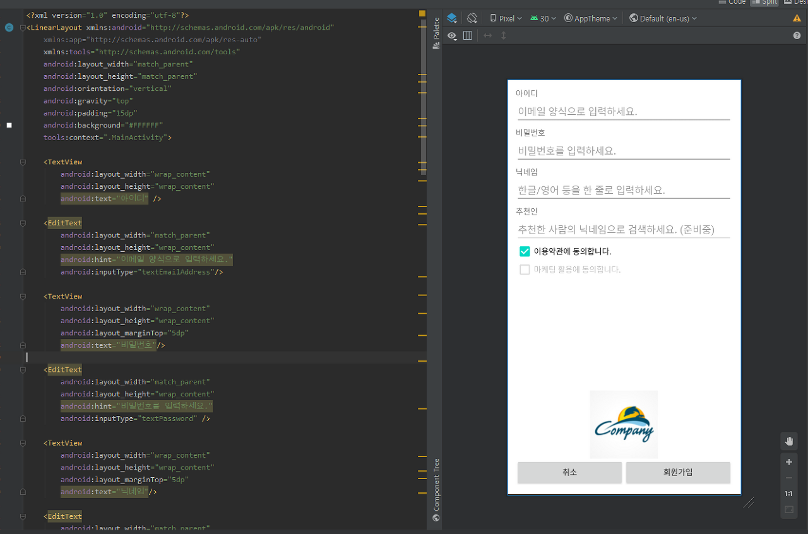This screenshot has height=534, width=808.
Task: Click the android:padding="15dp" line
Action: pyautogui.click(x=90, y=113)
